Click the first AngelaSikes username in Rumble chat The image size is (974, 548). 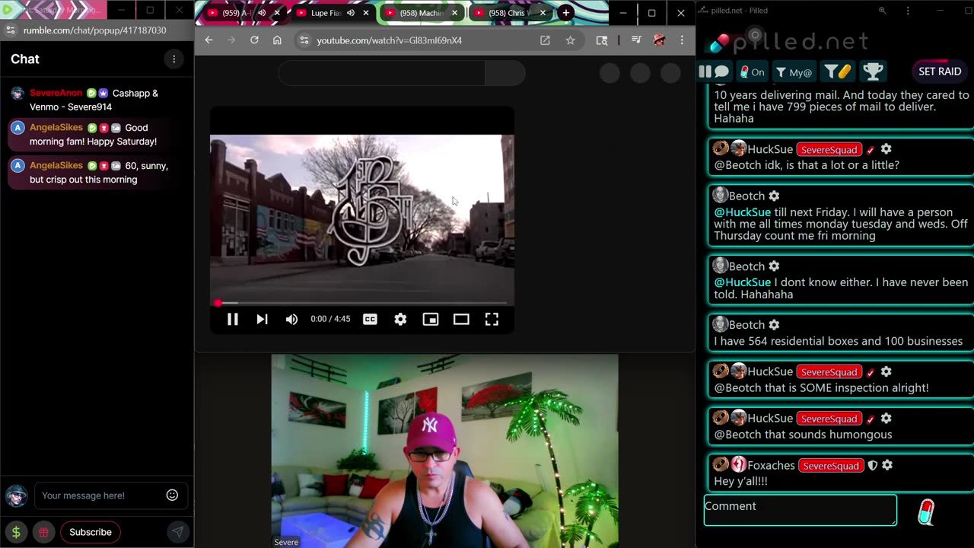click(x=56, y=128)
